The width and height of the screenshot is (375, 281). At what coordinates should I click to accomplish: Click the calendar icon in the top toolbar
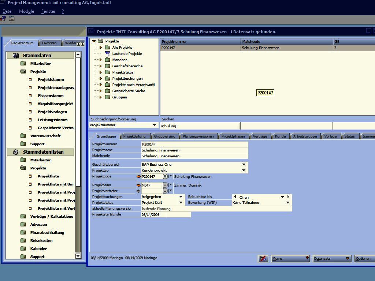click(12, 19)
